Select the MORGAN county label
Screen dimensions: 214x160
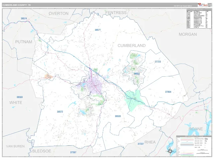click(188, 34)
